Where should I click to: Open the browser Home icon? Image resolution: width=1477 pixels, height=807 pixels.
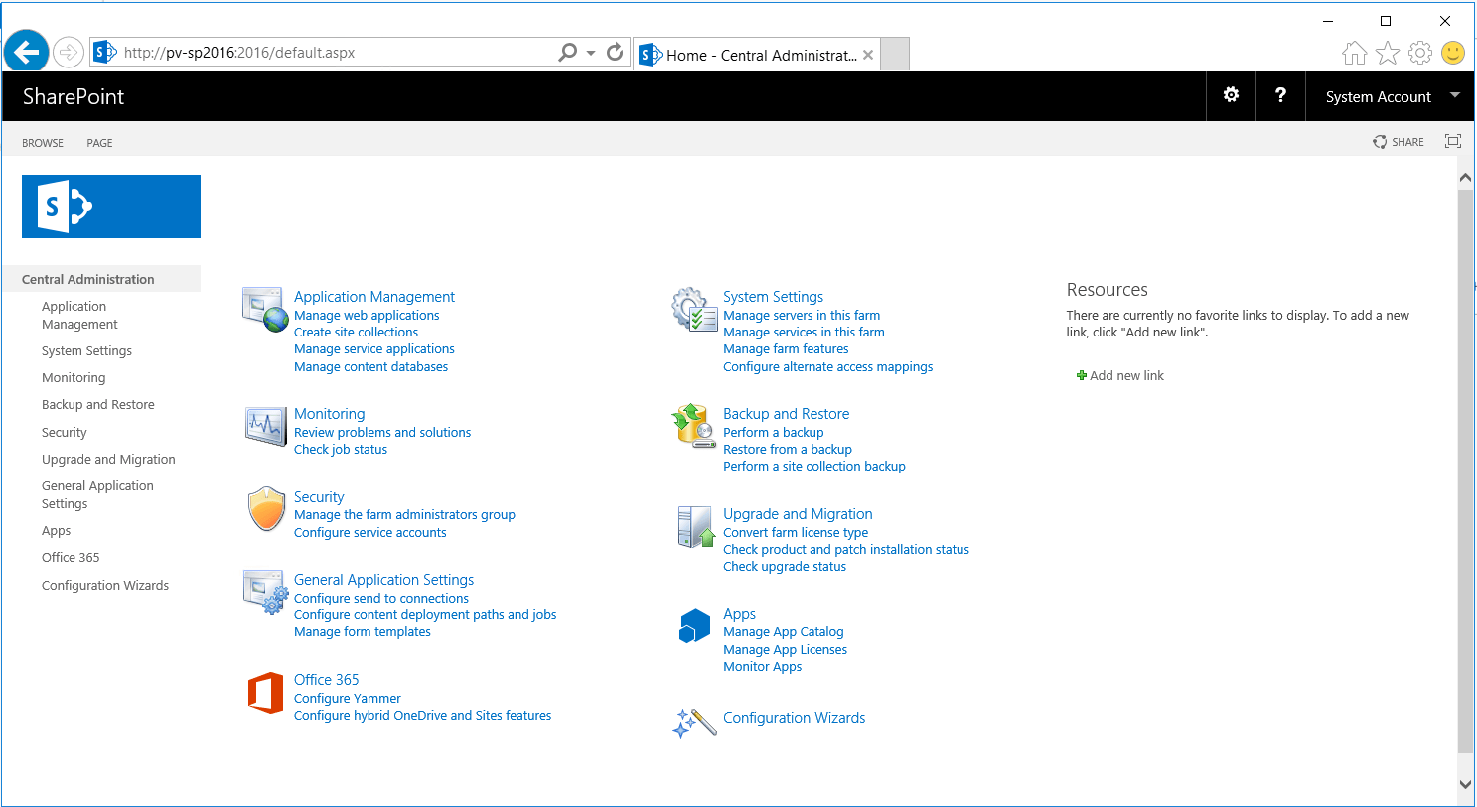click(1355, 53)
